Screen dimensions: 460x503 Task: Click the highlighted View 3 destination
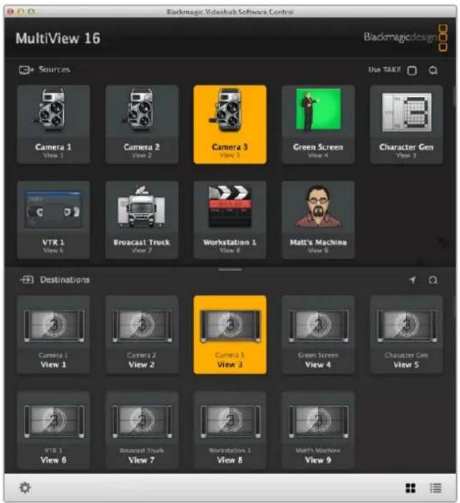tap(230, 334)
